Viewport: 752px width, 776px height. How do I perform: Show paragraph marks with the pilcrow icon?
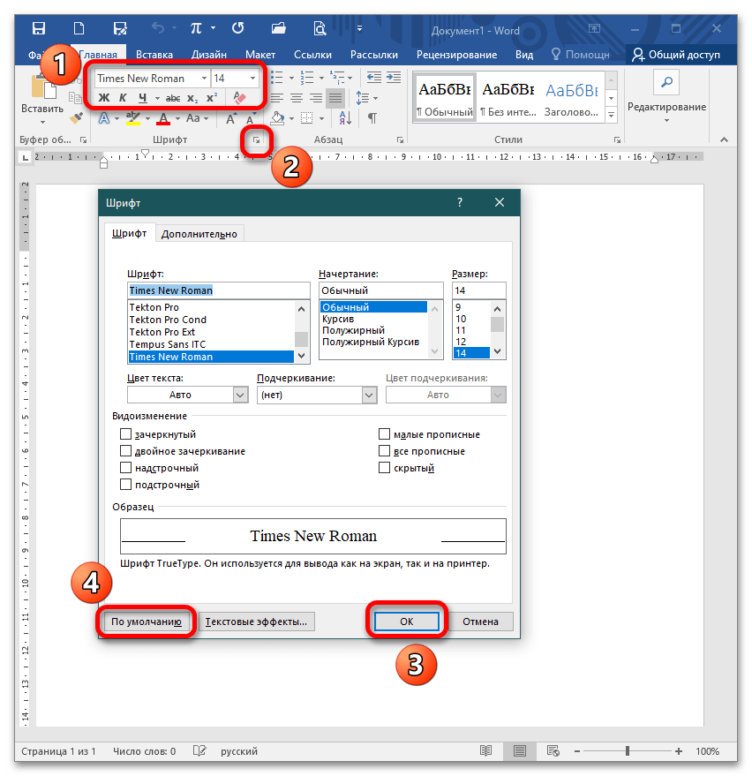[372, 118]
